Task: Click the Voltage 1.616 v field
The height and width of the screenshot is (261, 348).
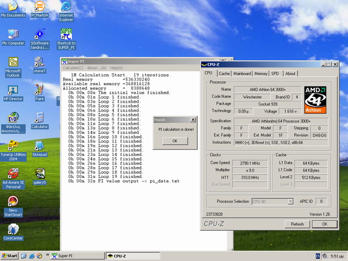Action: (x=291, y=111)
